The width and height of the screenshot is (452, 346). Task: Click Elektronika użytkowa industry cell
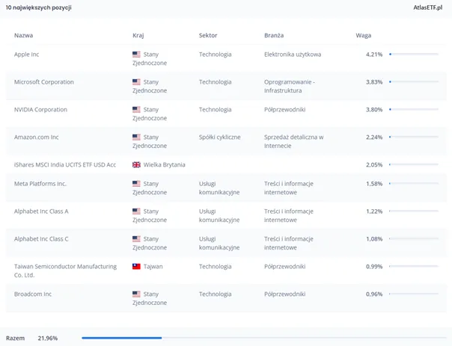click(293, 55)
